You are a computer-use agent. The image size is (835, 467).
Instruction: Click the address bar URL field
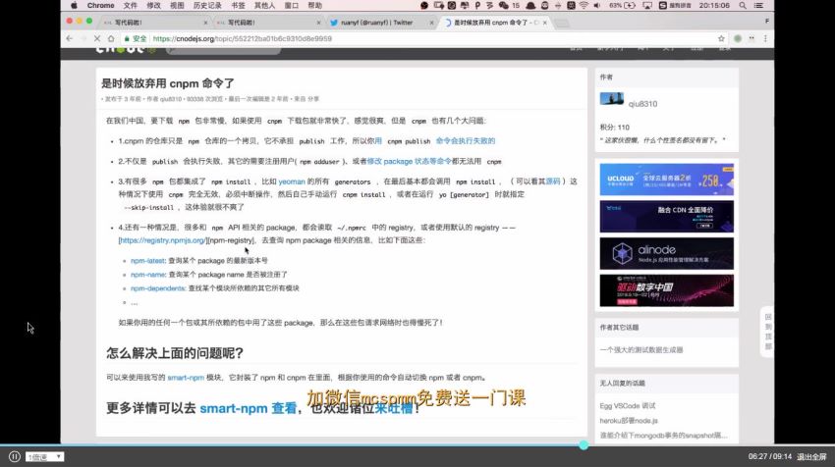click(x=393, y=38)
